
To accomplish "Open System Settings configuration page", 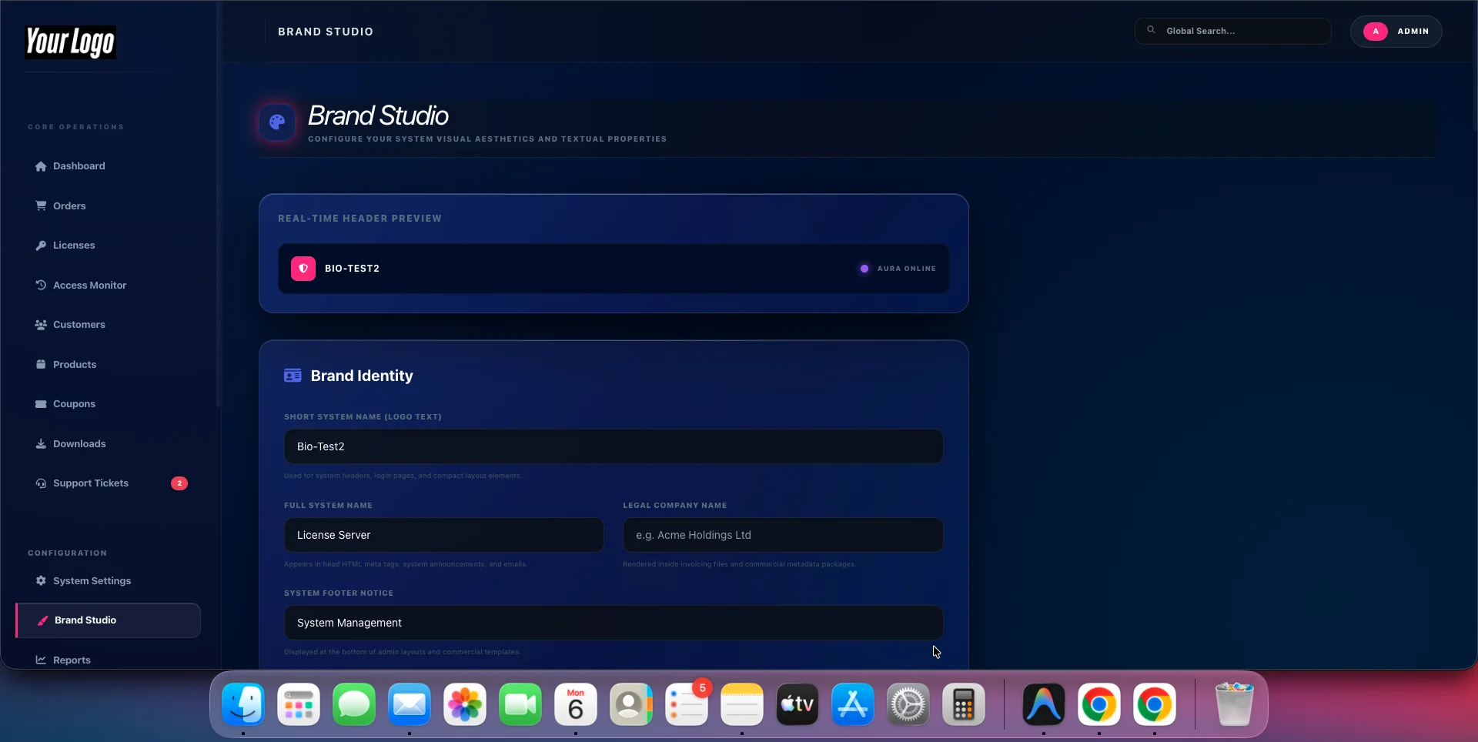I will pos(108,581).
